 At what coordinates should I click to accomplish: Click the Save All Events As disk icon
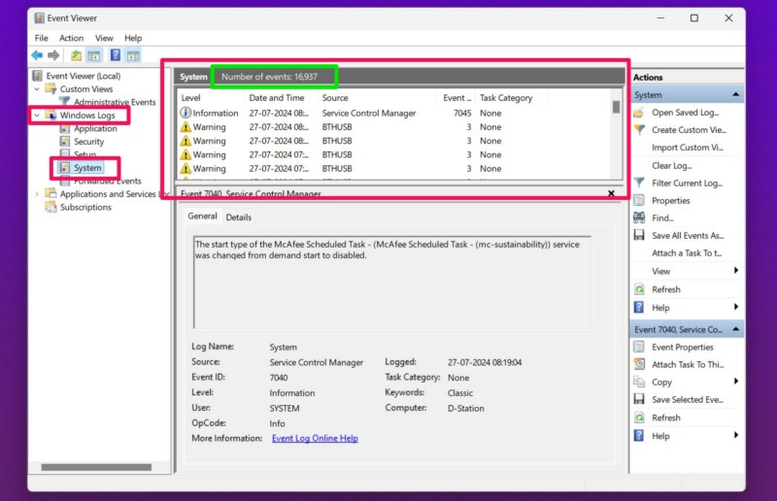639,236
